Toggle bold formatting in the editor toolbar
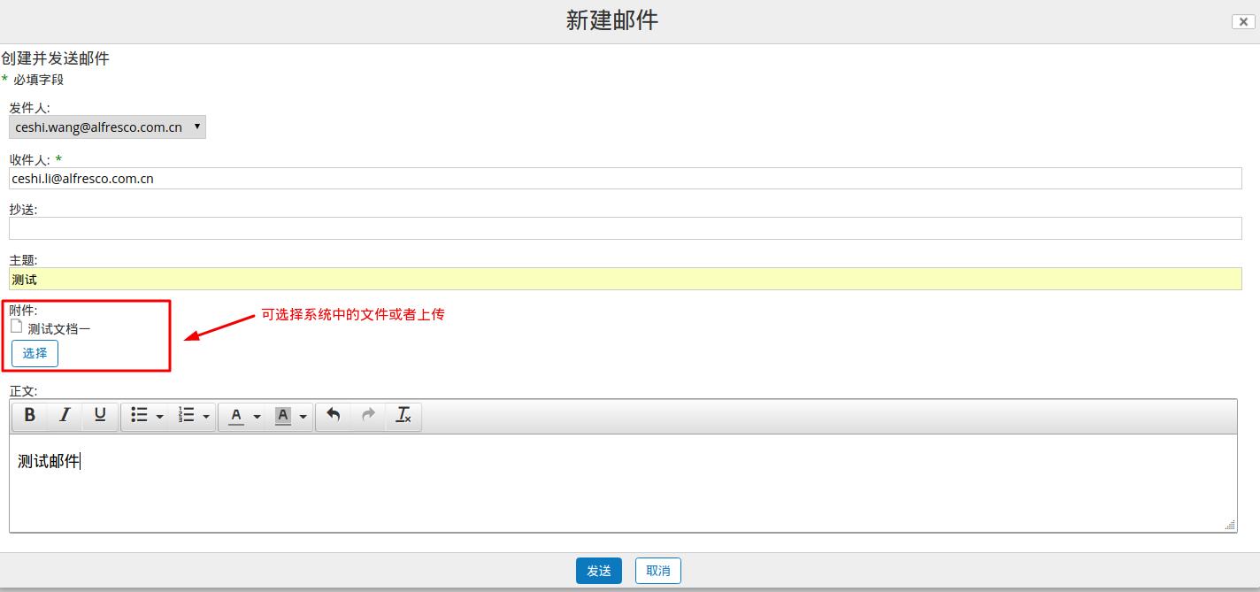Screen dimensions: 1260x592 [x=30, y=415]
